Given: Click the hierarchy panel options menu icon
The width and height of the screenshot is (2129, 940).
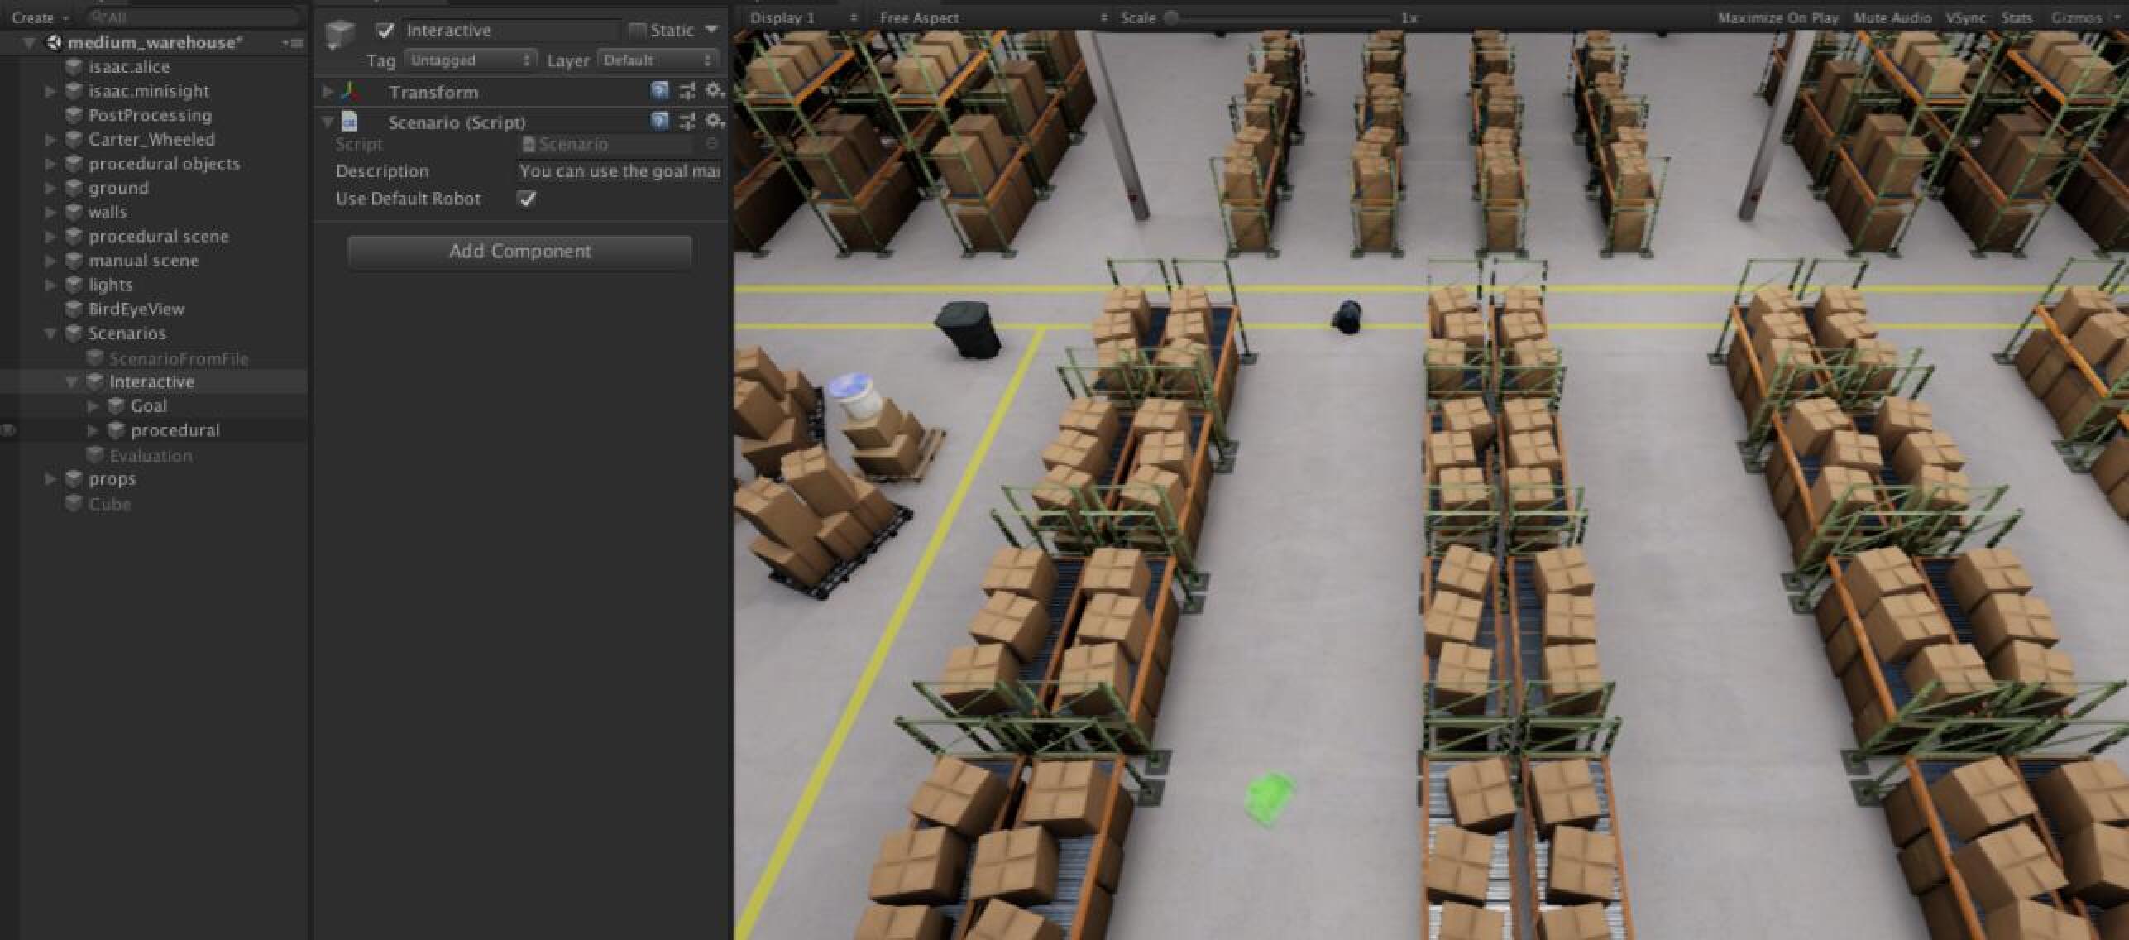Looking at the screenshot, I should (x=292, y=43).
